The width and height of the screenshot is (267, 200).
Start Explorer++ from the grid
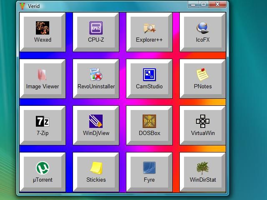pos(149,32)
